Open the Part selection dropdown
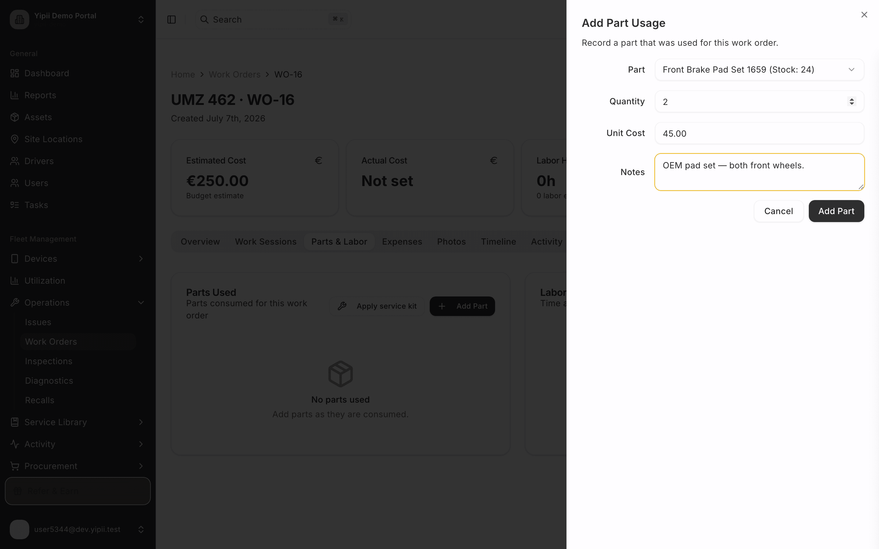Image resolution: width=879 pixels, height=549 pixels. [759, 70]
